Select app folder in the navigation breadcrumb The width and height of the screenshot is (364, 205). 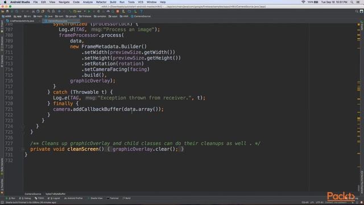(x=18, y=17)
